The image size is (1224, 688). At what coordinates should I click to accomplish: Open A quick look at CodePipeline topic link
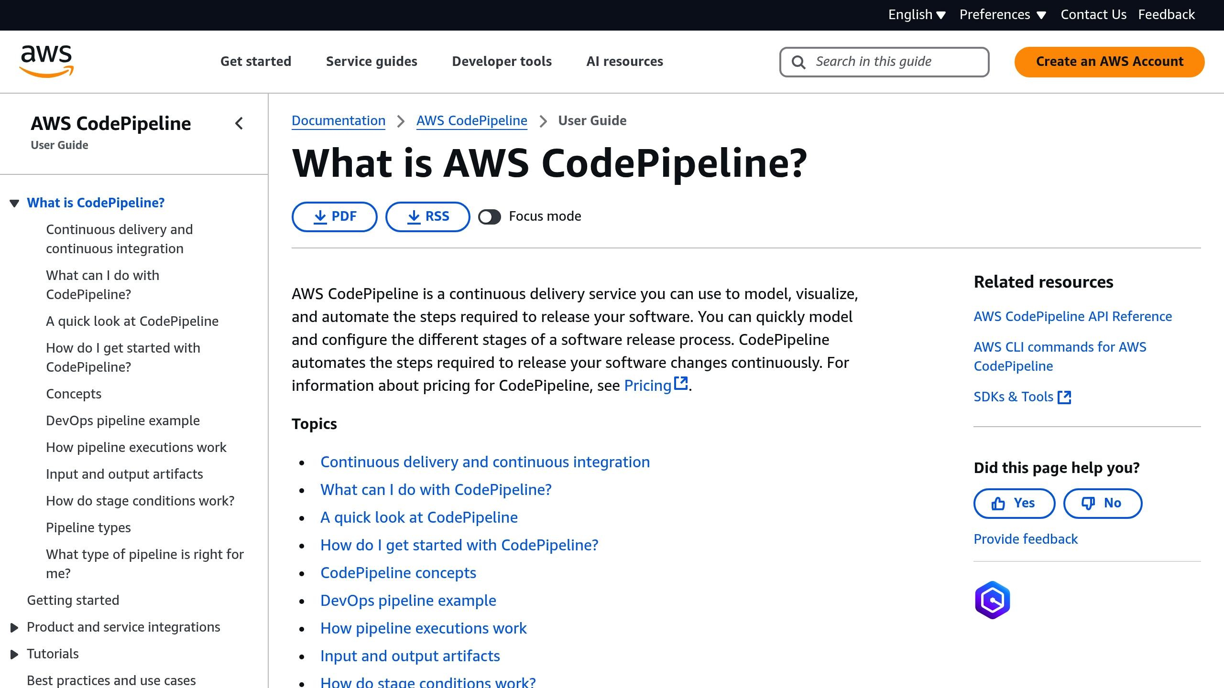pos(419,518)
